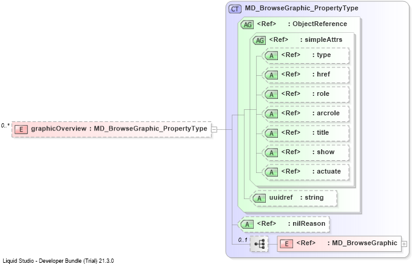This screenshot has width=412, height=264.
Task: Select the sequence compositor icon
Action: click(259, 244)
